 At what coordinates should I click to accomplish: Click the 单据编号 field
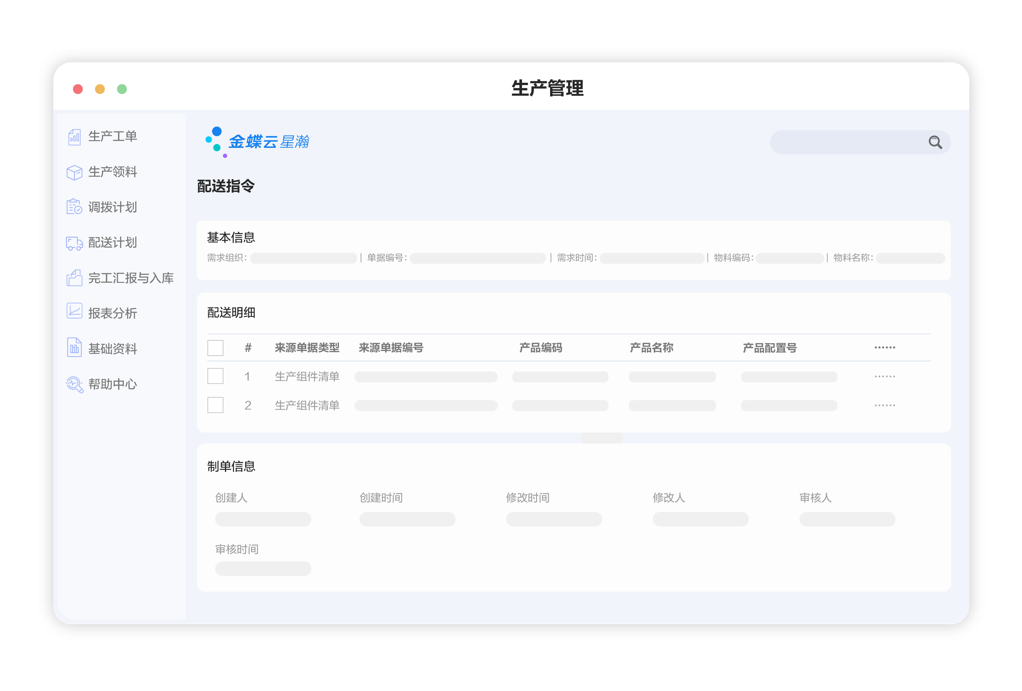[478, 258]
